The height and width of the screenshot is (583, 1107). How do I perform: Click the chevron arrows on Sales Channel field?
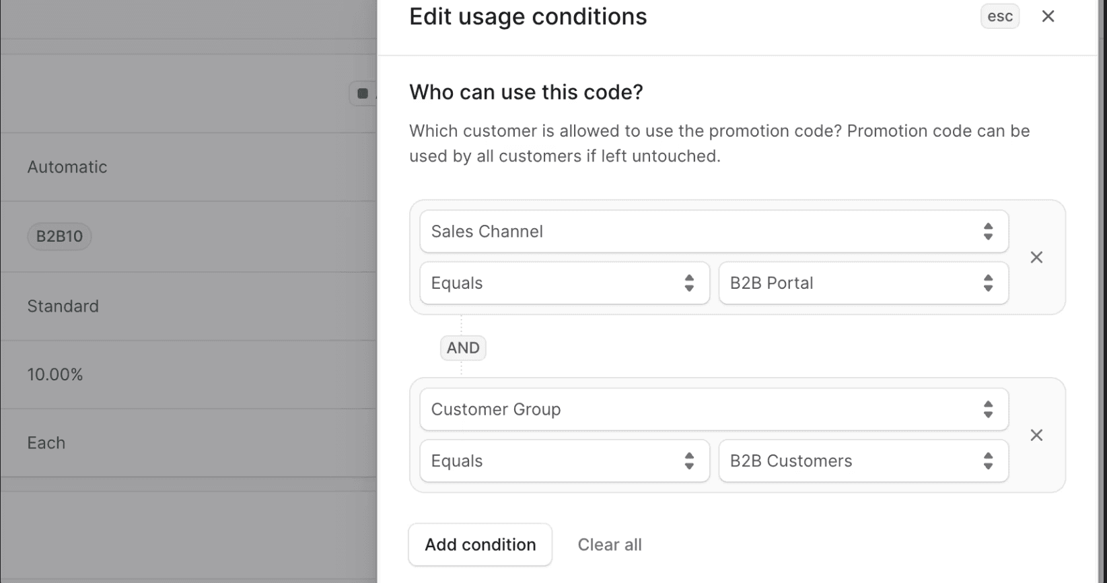click(x=988, y=232)
